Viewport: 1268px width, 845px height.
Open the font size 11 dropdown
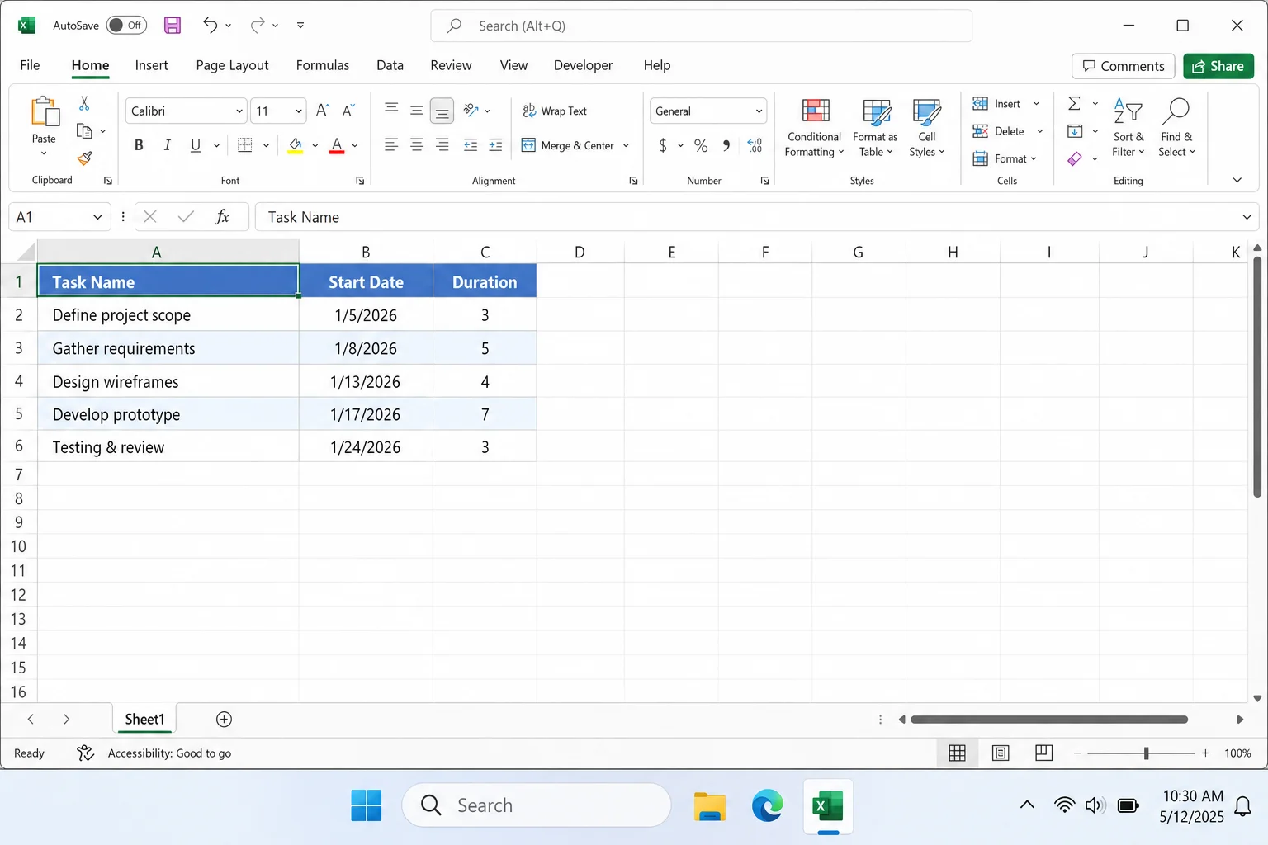pyautogui.click(x=298, y=111)
